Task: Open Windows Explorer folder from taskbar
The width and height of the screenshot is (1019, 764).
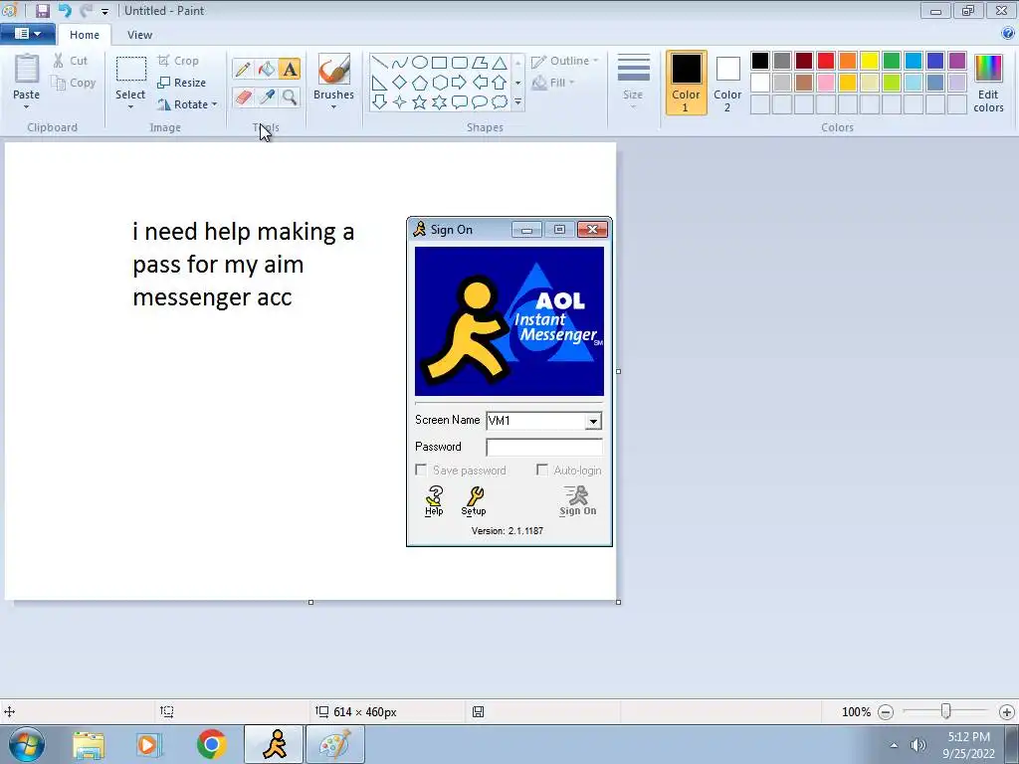Action: point(89,744)
